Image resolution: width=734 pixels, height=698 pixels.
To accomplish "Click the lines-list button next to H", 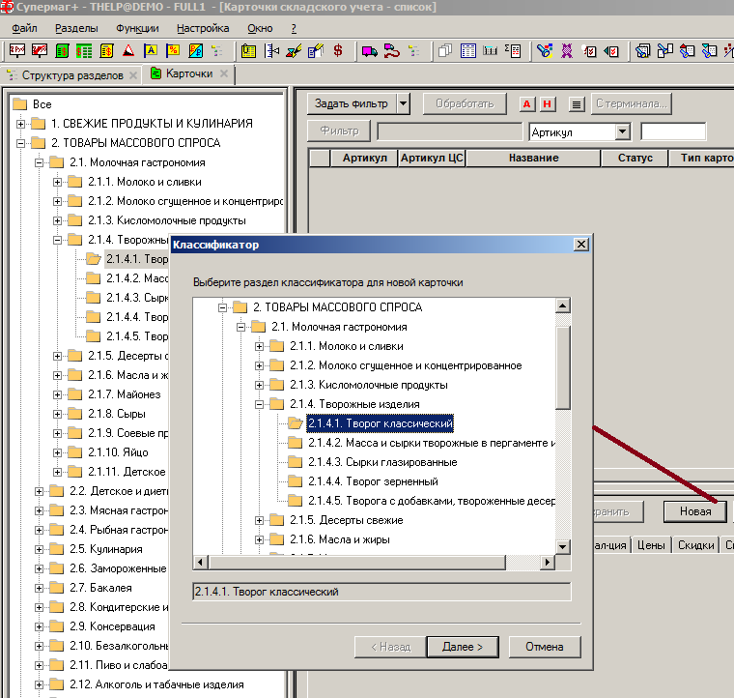I will pyautogui.click(x=577, y=104).
